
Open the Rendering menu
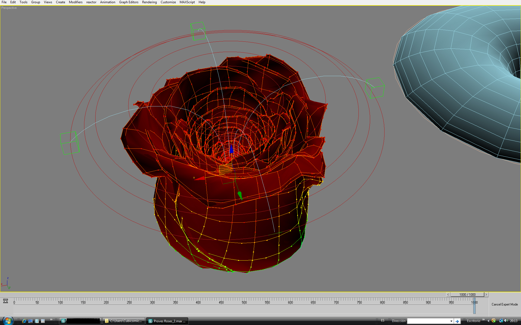149,2
